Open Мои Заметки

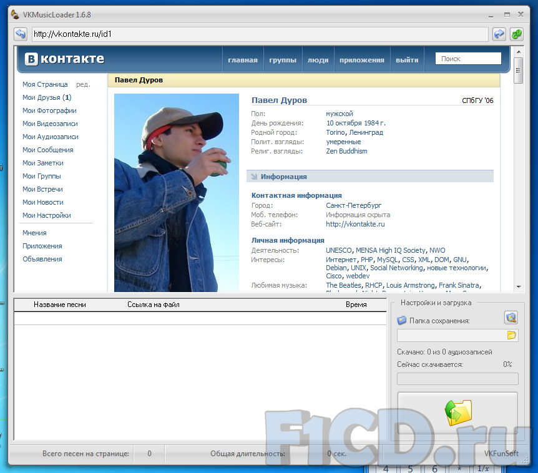pos(43,163)
